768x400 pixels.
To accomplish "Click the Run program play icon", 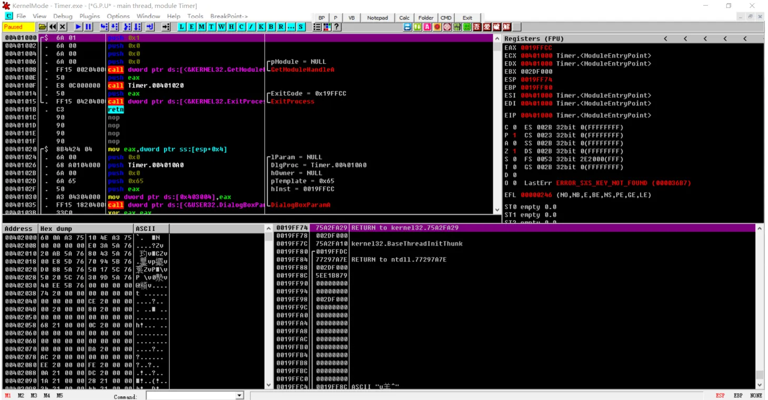I will (78, 27).
